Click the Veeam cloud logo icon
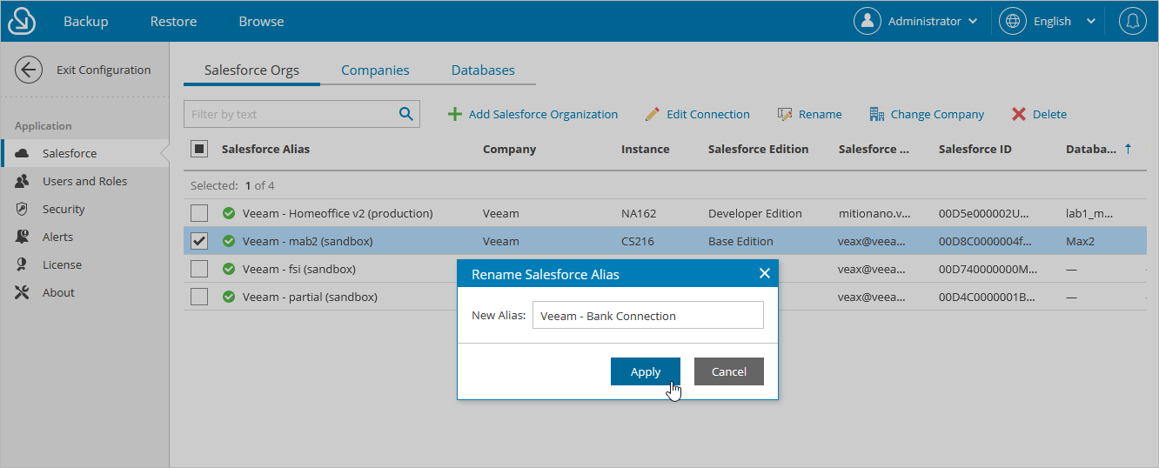Screen dimensions: 1159x468 click(21, 21)
